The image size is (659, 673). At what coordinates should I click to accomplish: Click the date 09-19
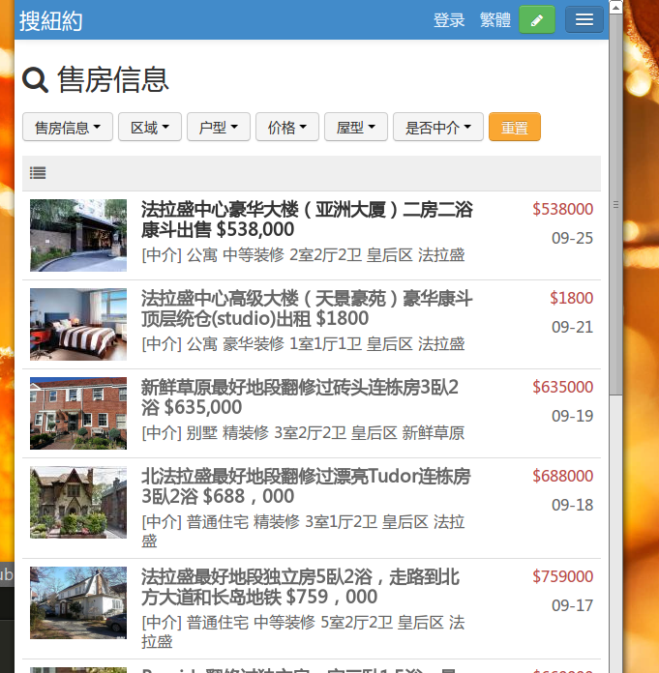(x=572, y=416)
